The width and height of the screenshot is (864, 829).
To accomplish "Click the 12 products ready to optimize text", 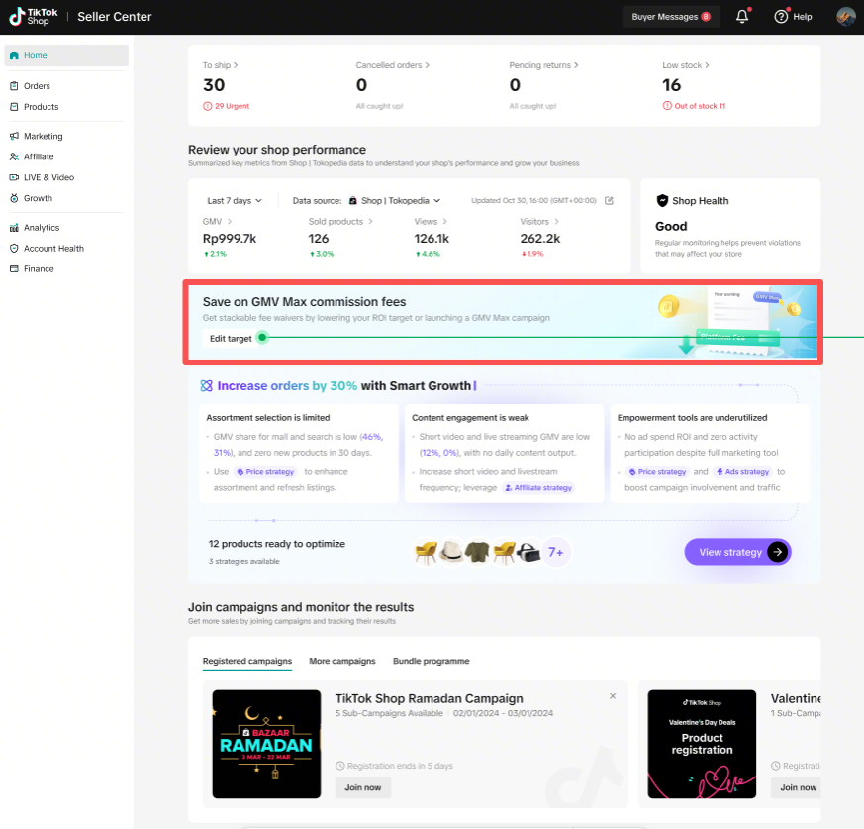I will point(276,544).
